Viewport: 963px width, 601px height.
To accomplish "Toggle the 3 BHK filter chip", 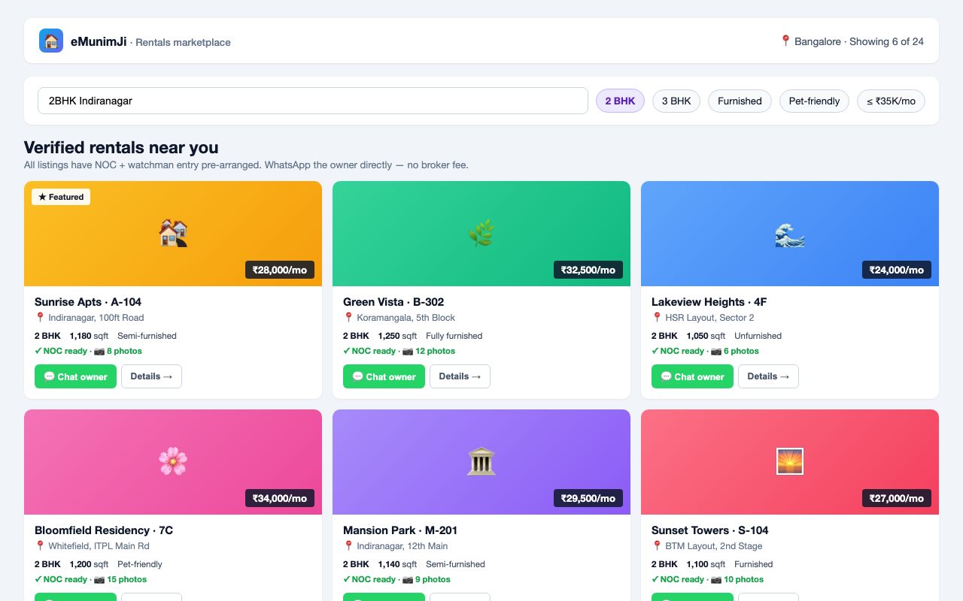I will click(x=676, y=101).
